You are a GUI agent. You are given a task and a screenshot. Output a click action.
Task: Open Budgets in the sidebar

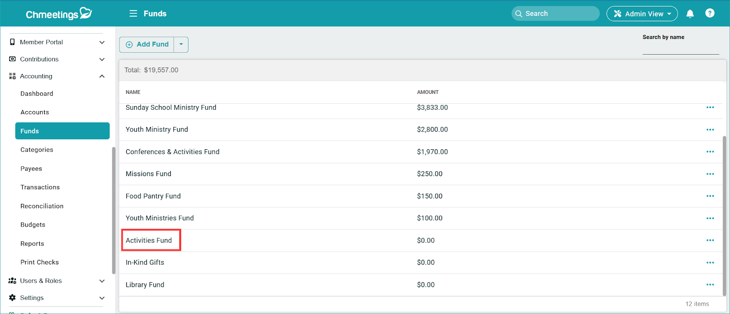point(33,225)
